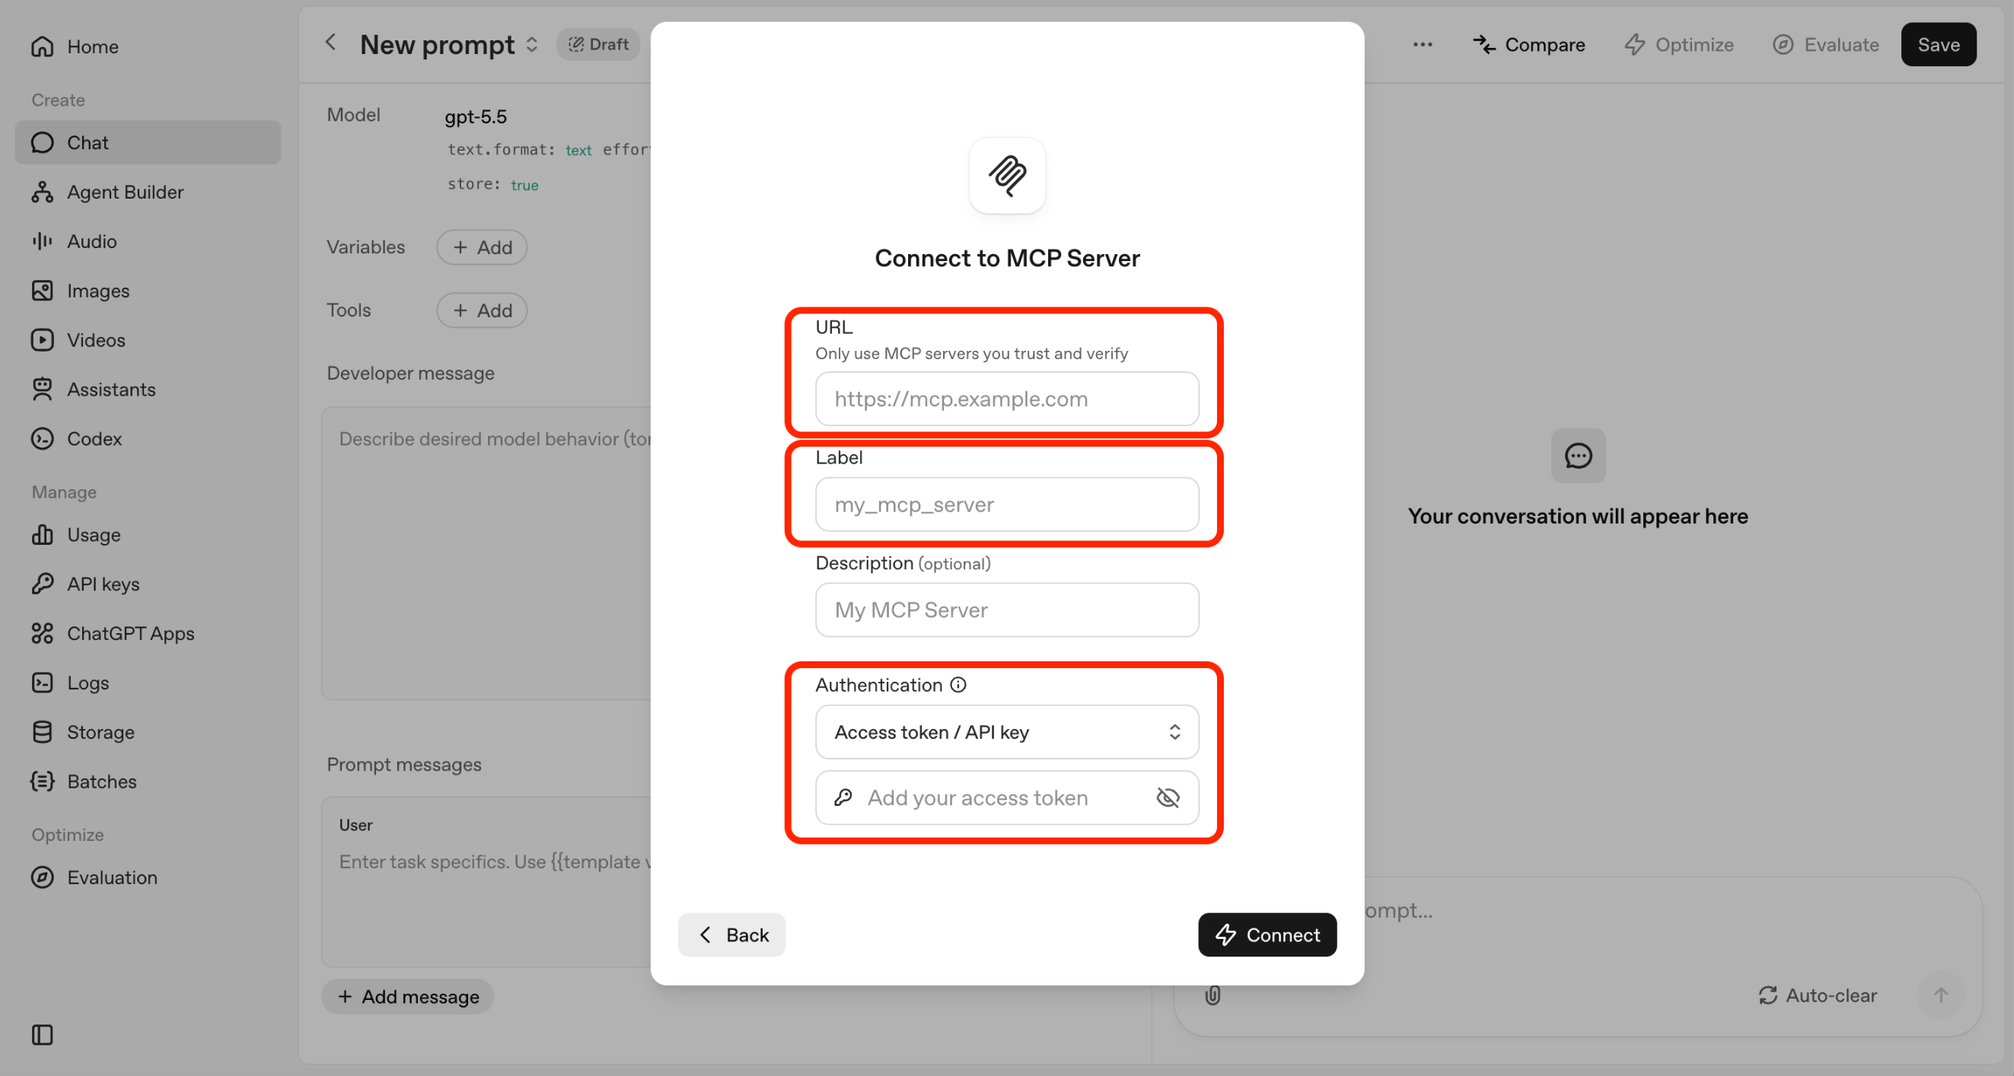
Task: Click into the Label field
Action: click(x=1007, y=504)
